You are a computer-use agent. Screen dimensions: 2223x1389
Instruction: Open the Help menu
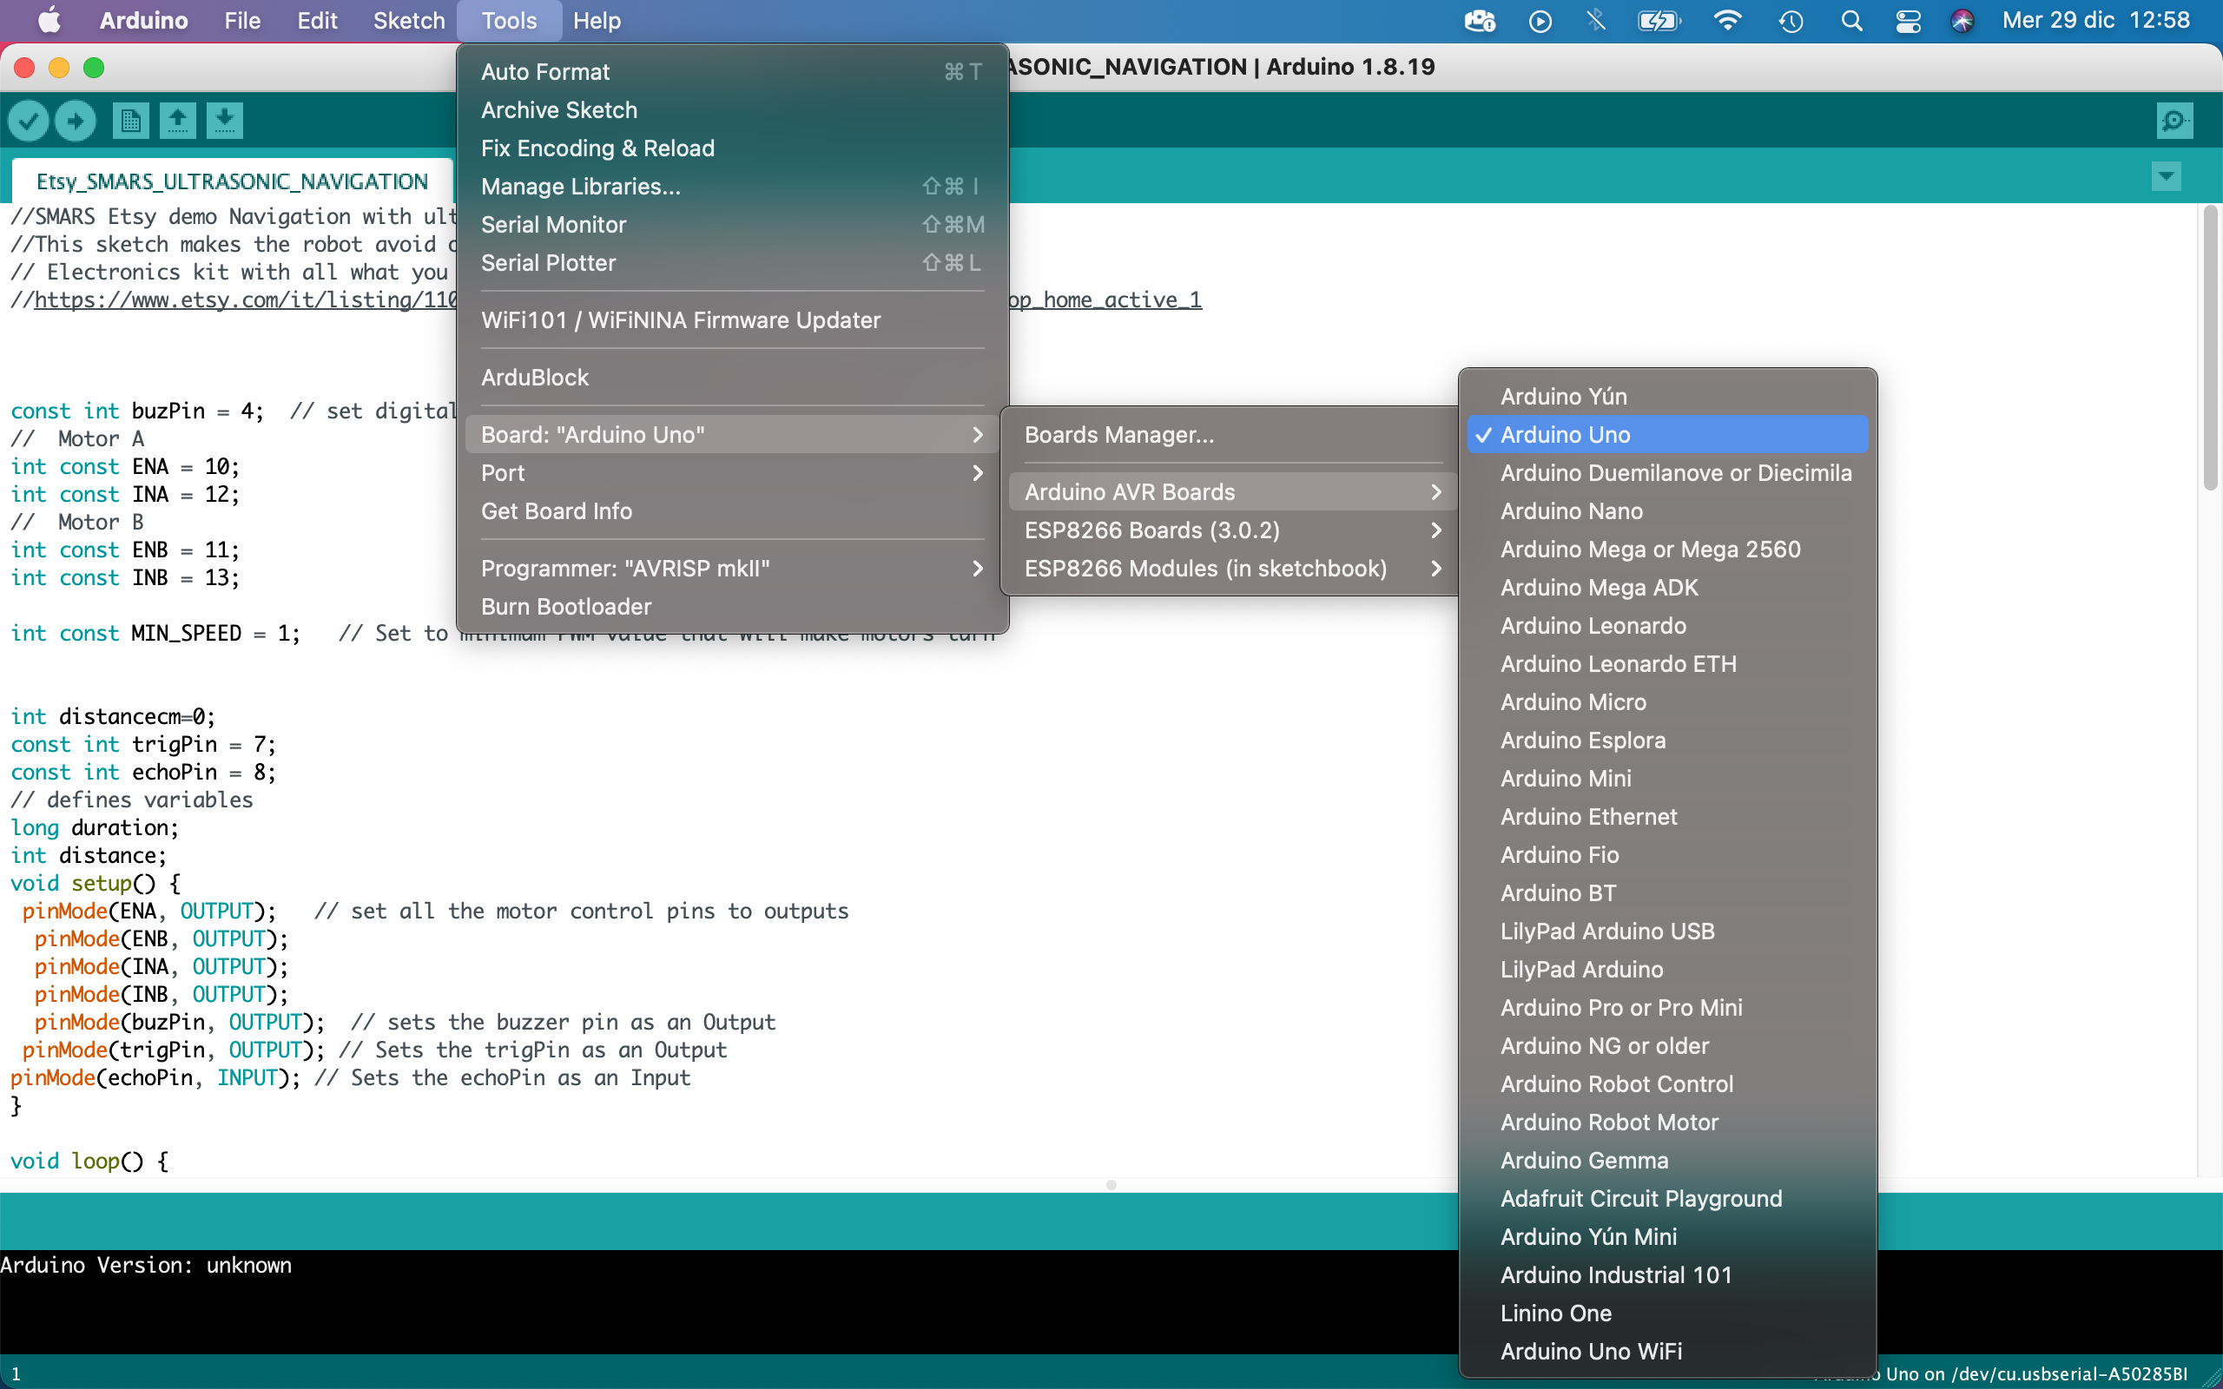(597, 20)
